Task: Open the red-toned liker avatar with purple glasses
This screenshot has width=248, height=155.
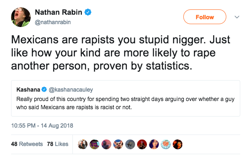Action: click(142, 144)
